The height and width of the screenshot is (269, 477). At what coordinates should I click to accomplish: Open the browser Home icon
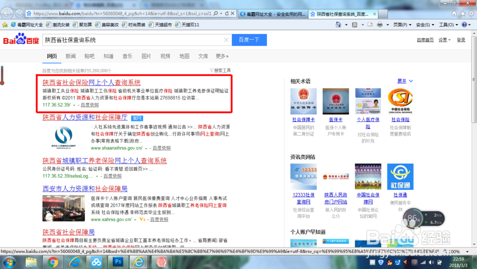point(454,14)
